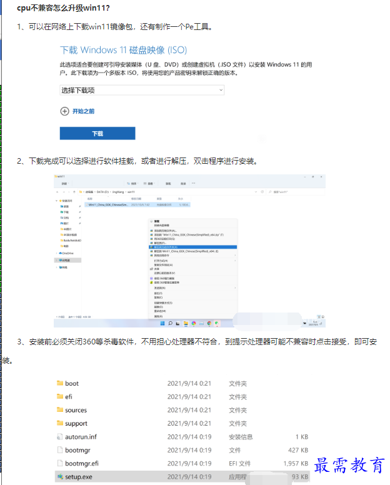Open the address bar history chevron
Image resolution: width=390 pixels, height=485 pixels.
coord(256,192)
